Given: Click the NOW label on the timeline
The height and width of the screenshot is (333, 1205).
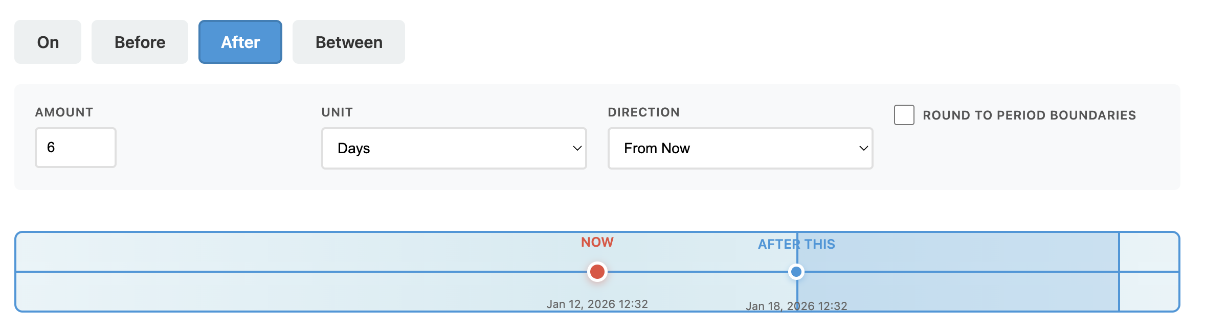Looking at the screenshot, I should 597,242.
